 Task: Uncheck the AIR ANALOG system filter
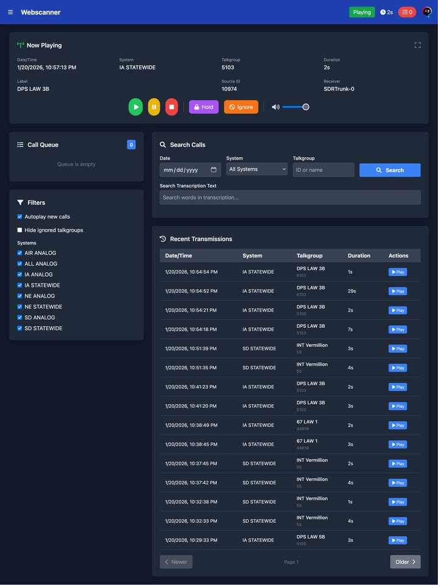(x=20, y=253)
